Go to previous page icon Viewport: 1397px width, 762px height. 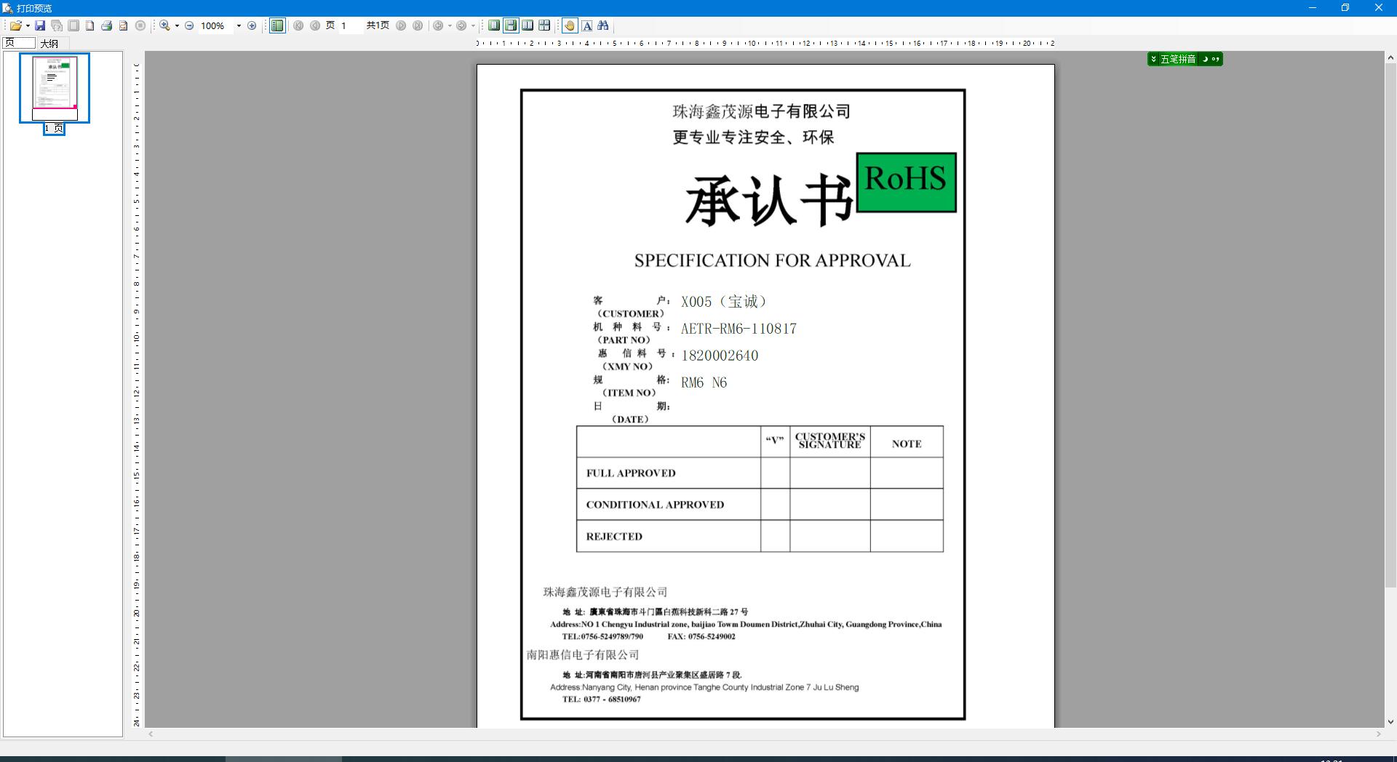[x=315, y=25]
